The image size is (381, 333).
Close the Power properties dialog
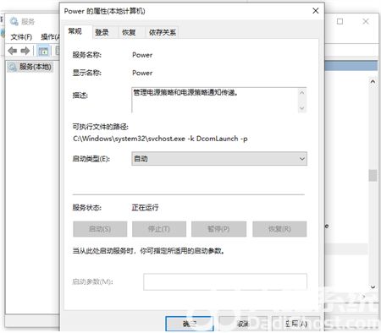(x=316, y=11)
